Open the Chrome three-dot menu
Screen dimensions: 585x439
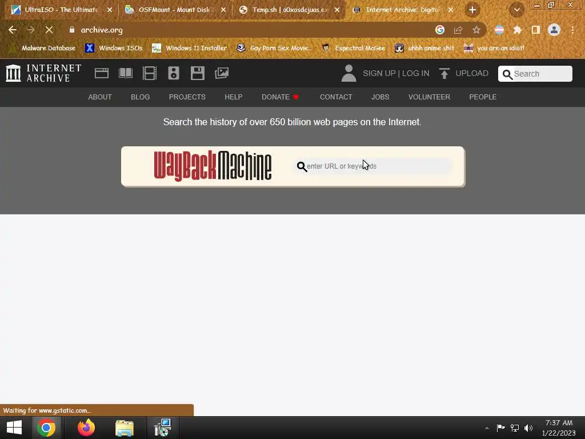pos(572,30)
